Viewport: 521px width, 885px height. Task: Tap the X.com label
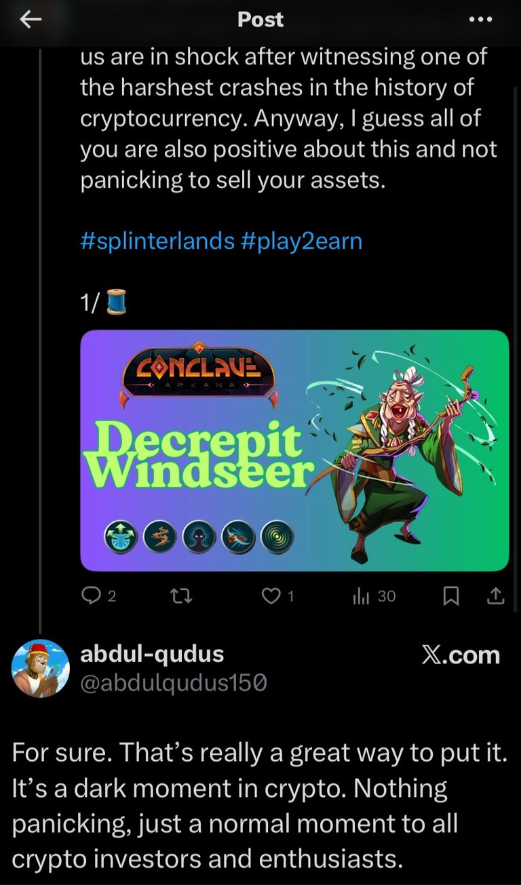click(461, 655)
